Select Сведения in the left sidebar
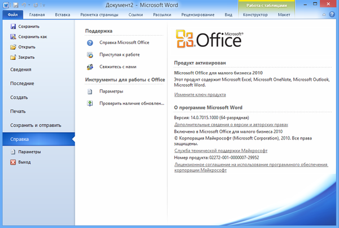339x228 pixels. pyautogui.click(x=20, y=69)
